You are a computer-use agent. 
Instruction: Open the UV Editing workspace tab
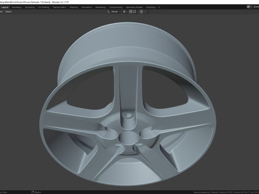[x=44, y=8]
